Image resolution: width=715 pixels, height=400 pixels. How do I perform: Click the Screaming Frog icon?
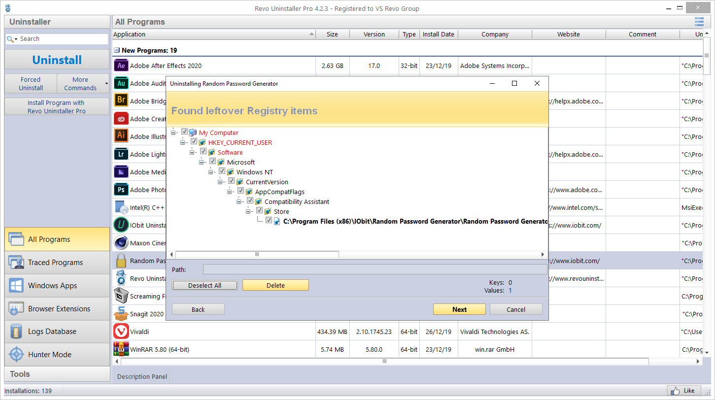(x=121, y=296)
